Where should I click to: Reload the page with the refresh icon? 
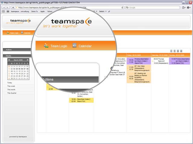(122, 8)
